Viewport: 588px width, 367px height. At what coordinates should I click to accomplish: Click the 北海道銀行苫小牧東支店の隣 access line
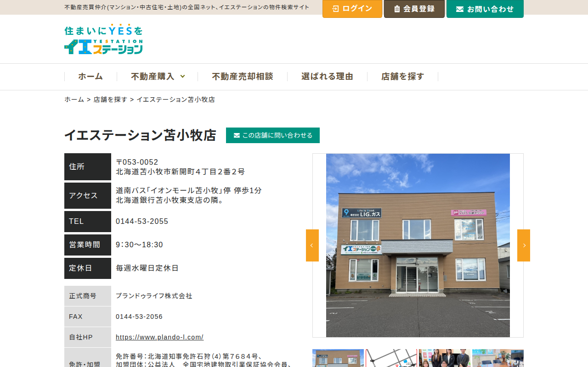[170, 200]
